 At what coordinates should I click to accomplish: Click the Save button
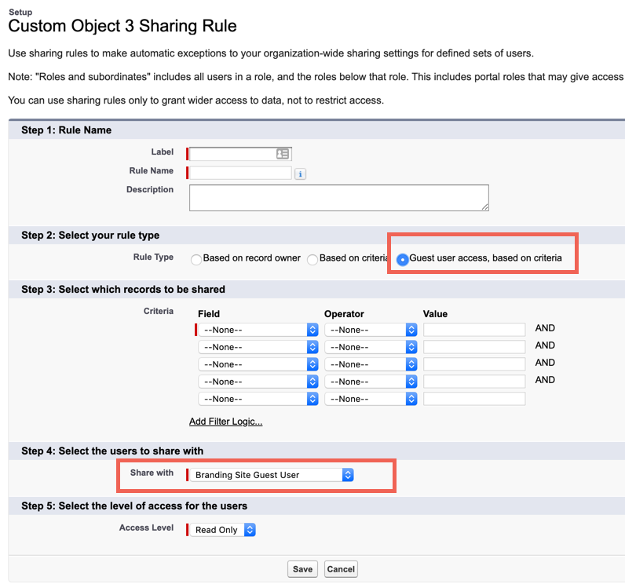pos(302,569)
